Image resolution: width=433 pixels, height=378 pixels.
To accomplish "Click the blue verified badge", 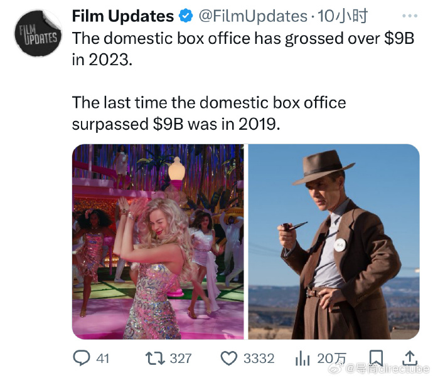I will point(186,16).
